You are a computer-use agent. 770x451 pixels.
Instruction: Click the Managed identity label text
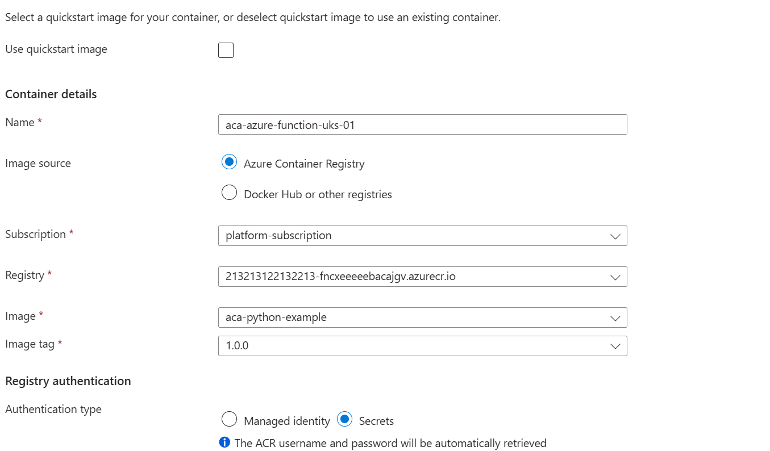[x=286, y=421]
